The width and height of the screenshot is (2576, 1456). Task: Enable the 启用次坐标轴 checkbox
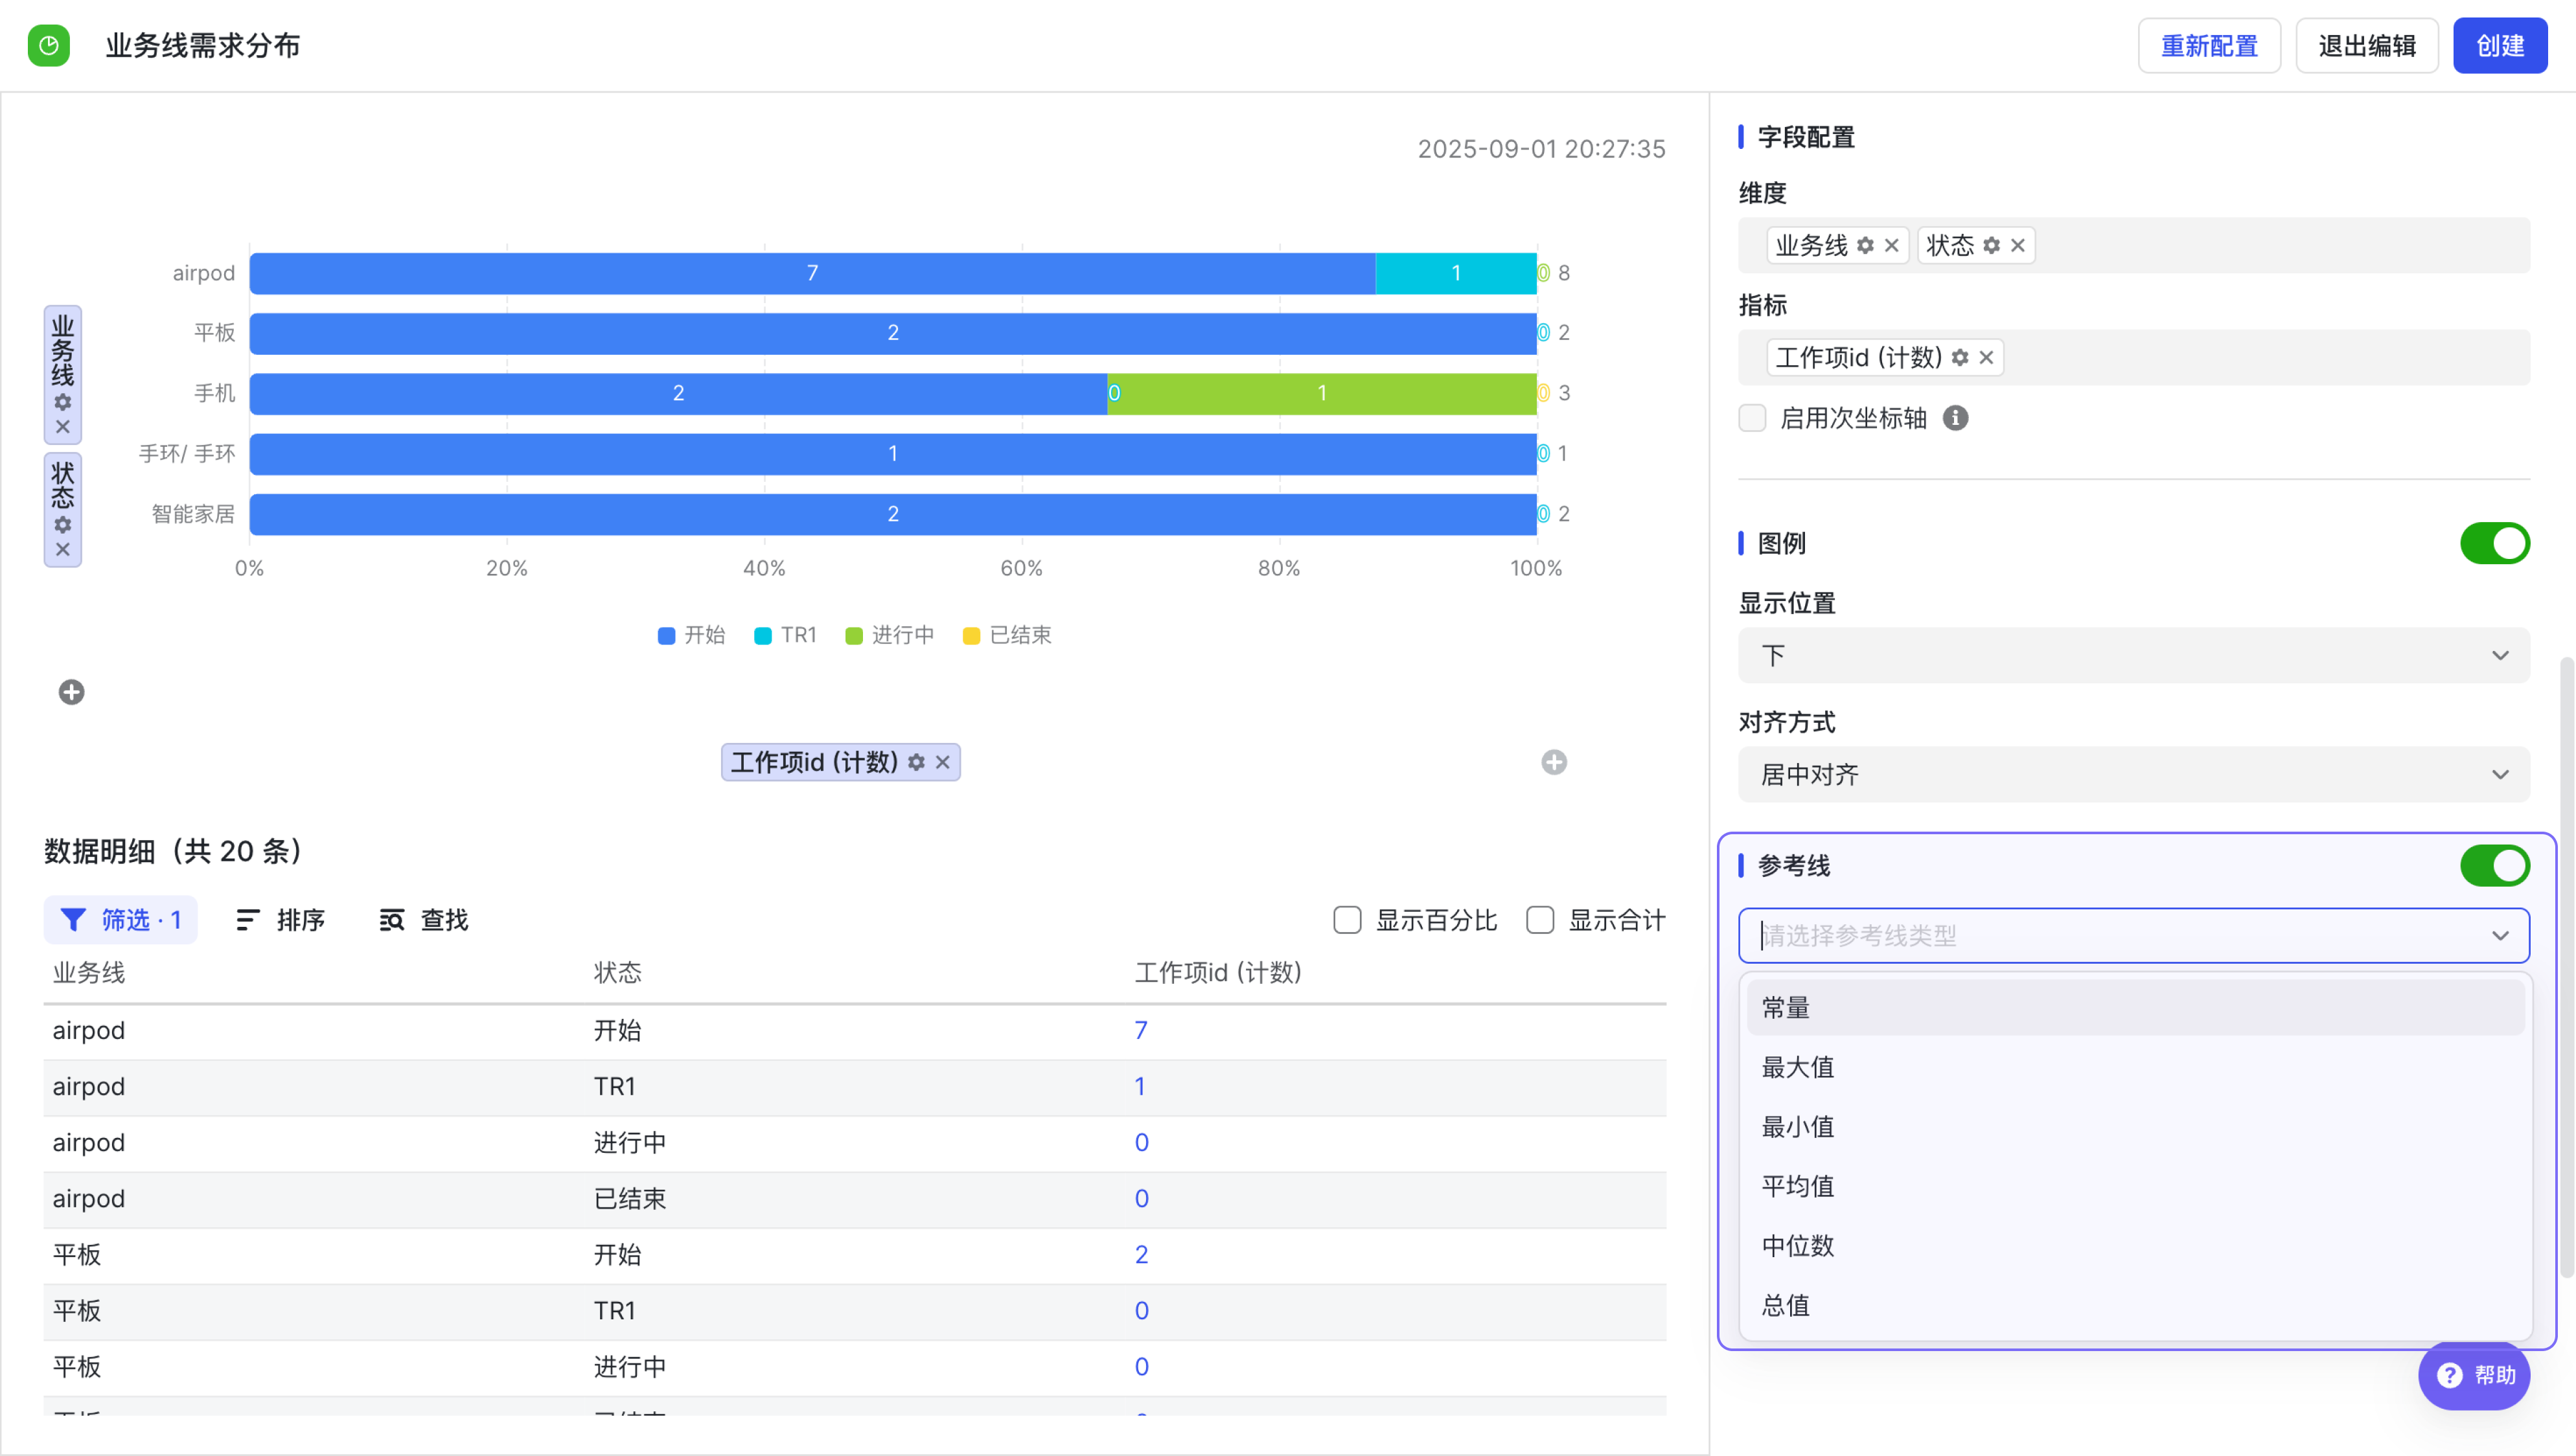click(x=1752, y=418)
